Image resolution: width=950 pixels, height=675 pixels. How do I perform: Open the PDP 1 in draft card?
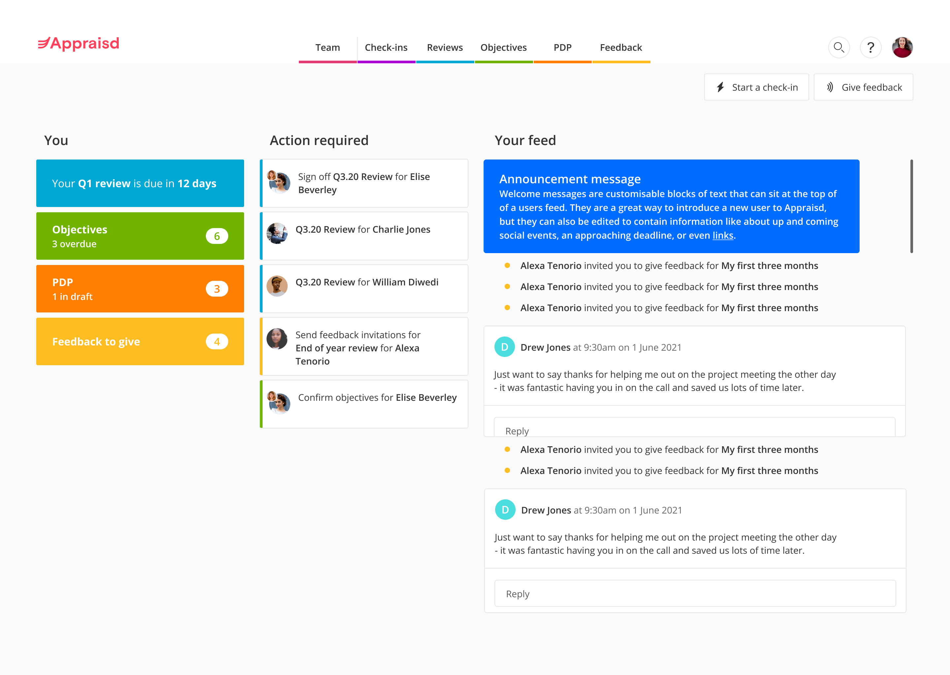pyautogui.click(x=139, y=288)
